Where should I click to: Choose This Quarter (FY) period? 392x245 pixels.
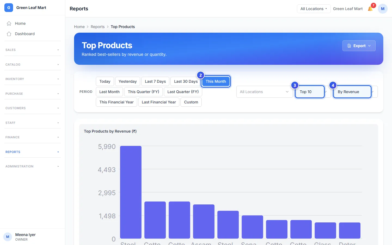[x=143, y=92]
